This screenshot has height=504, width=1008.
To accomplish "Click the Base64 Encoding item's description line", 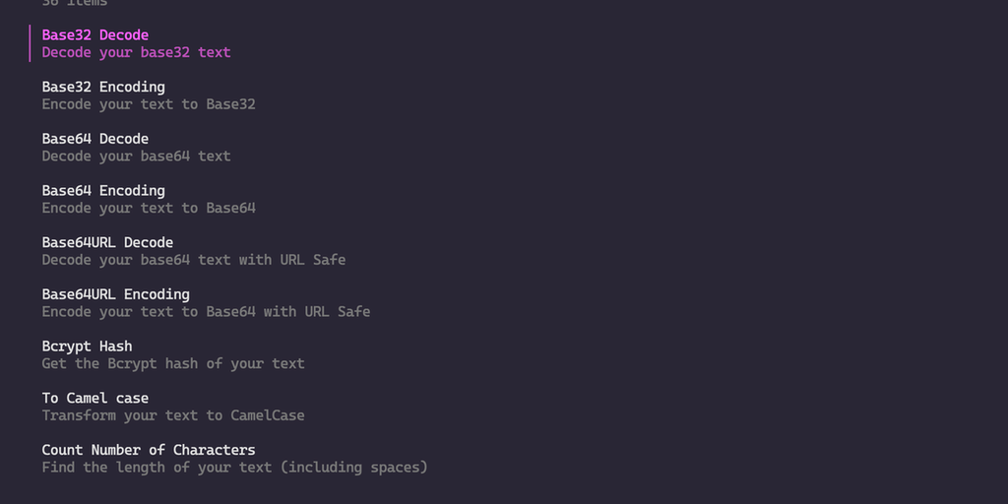I will click(x=149, y=208).
